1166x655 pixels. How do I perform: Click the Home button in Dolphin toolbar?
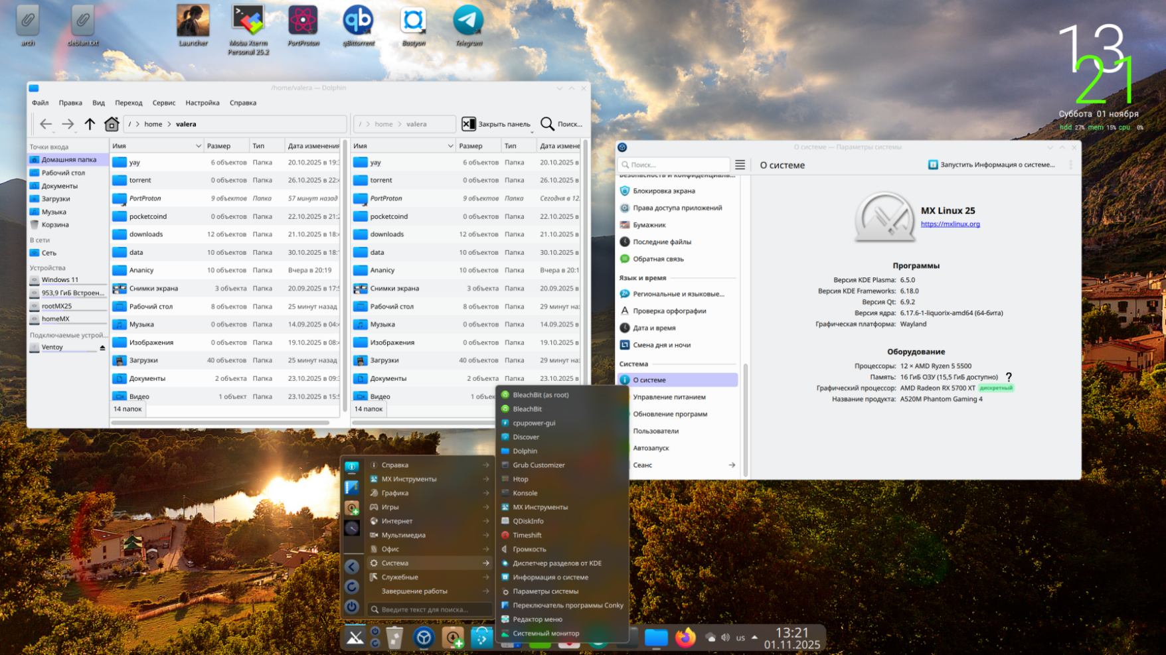coord(112,124)
